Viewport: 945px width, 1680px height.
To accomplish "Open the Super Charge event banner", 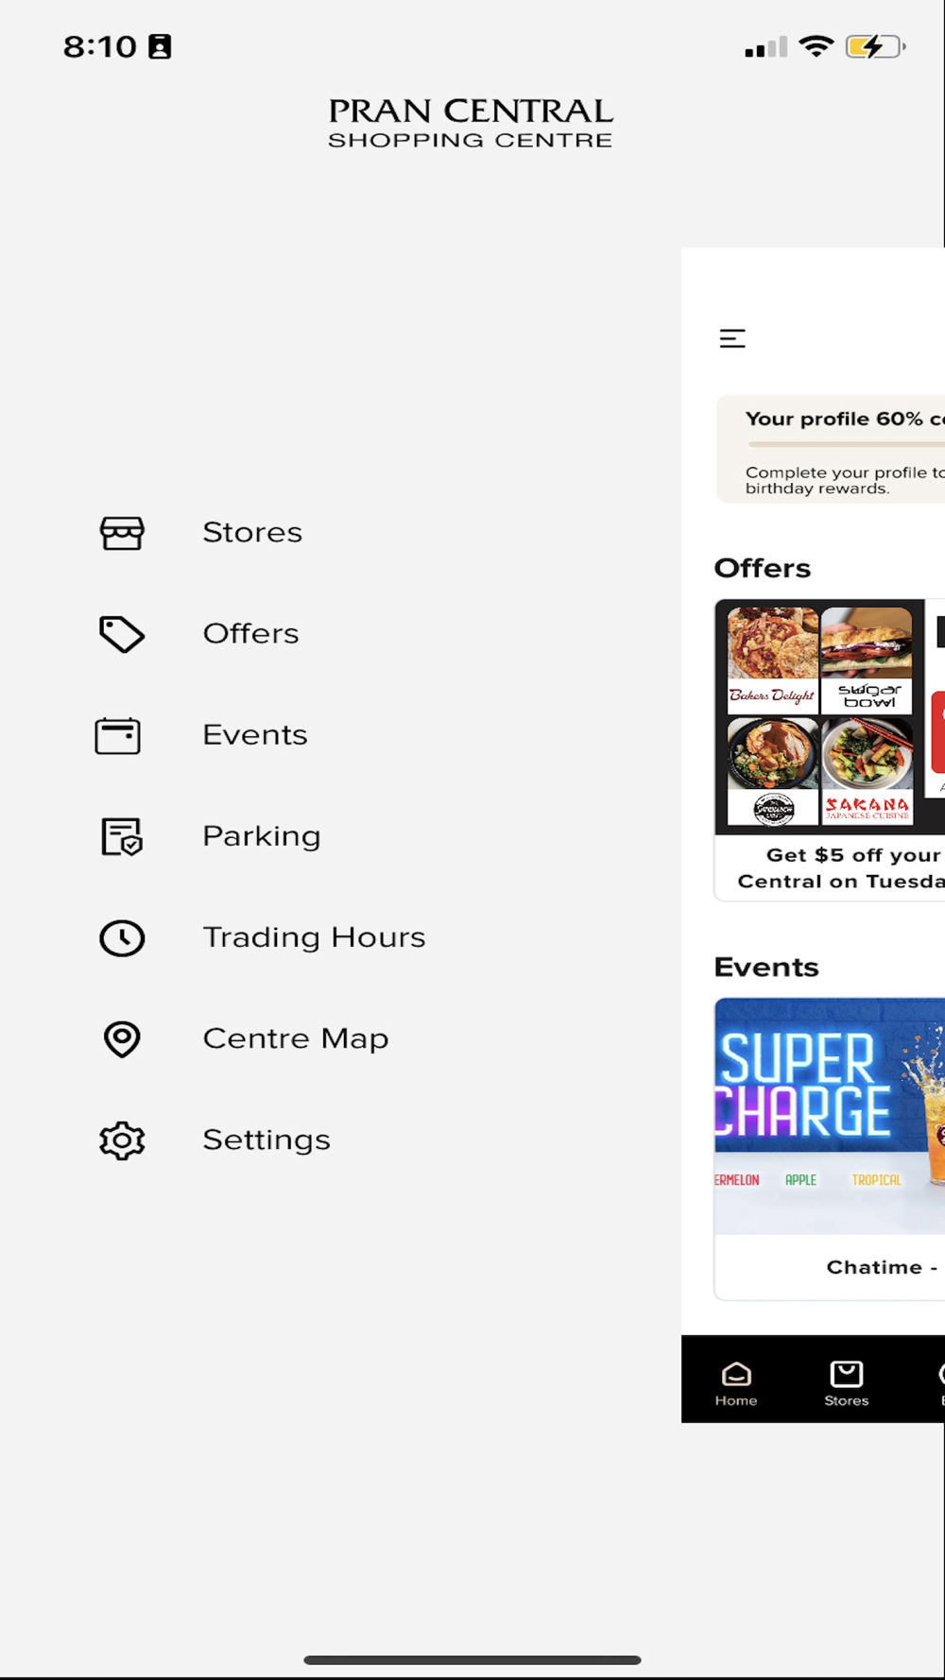I will coord(830,1115).
